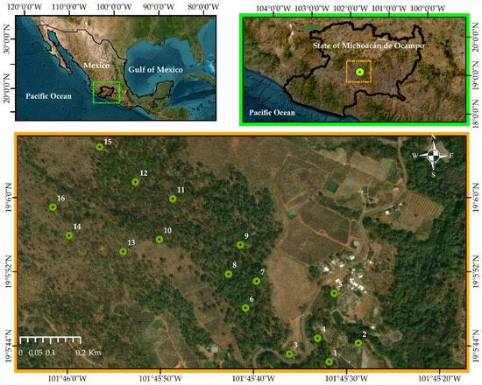Select site marker number 14
The width and height of the screenshot is (482, 385).
click(69, 235)
